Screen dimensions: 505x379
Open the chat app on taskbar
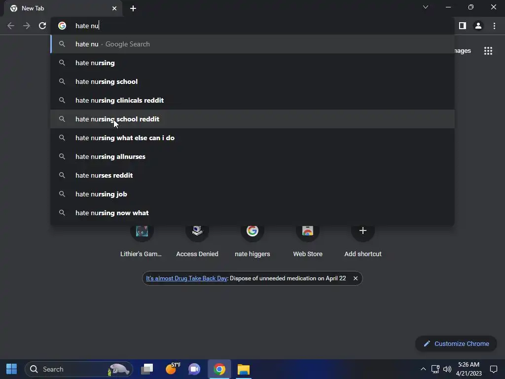click(x=194, y=369)
